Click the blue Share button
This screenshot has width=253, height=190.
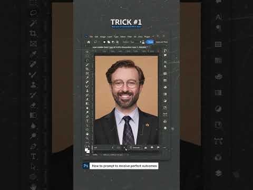pos(150,42)
